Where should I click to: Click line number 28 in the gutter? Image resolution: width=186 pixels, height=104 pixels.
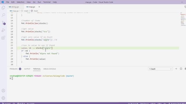12,59
